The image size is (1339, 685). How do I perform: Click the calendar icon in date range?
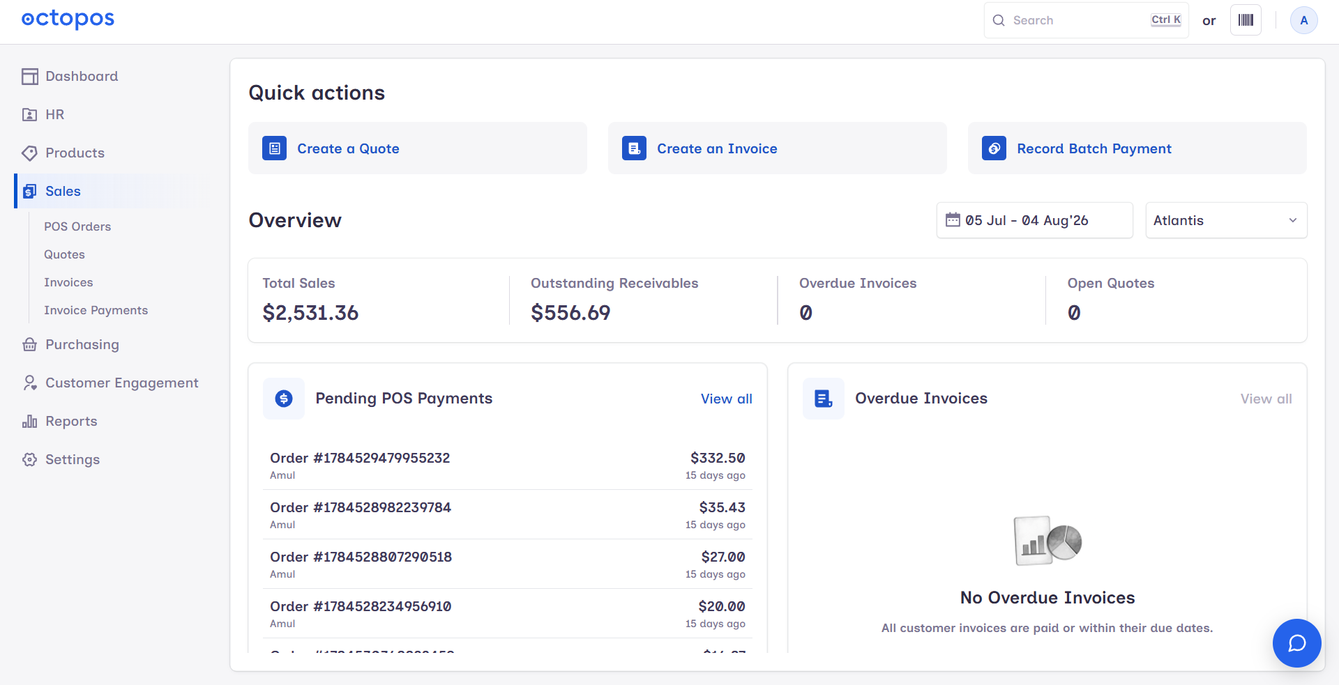[x=953, y=220]
